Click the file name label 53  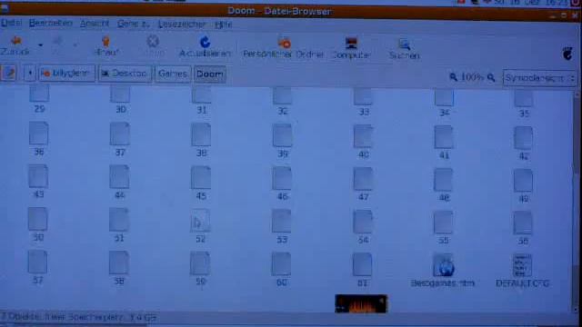point(282,240)
